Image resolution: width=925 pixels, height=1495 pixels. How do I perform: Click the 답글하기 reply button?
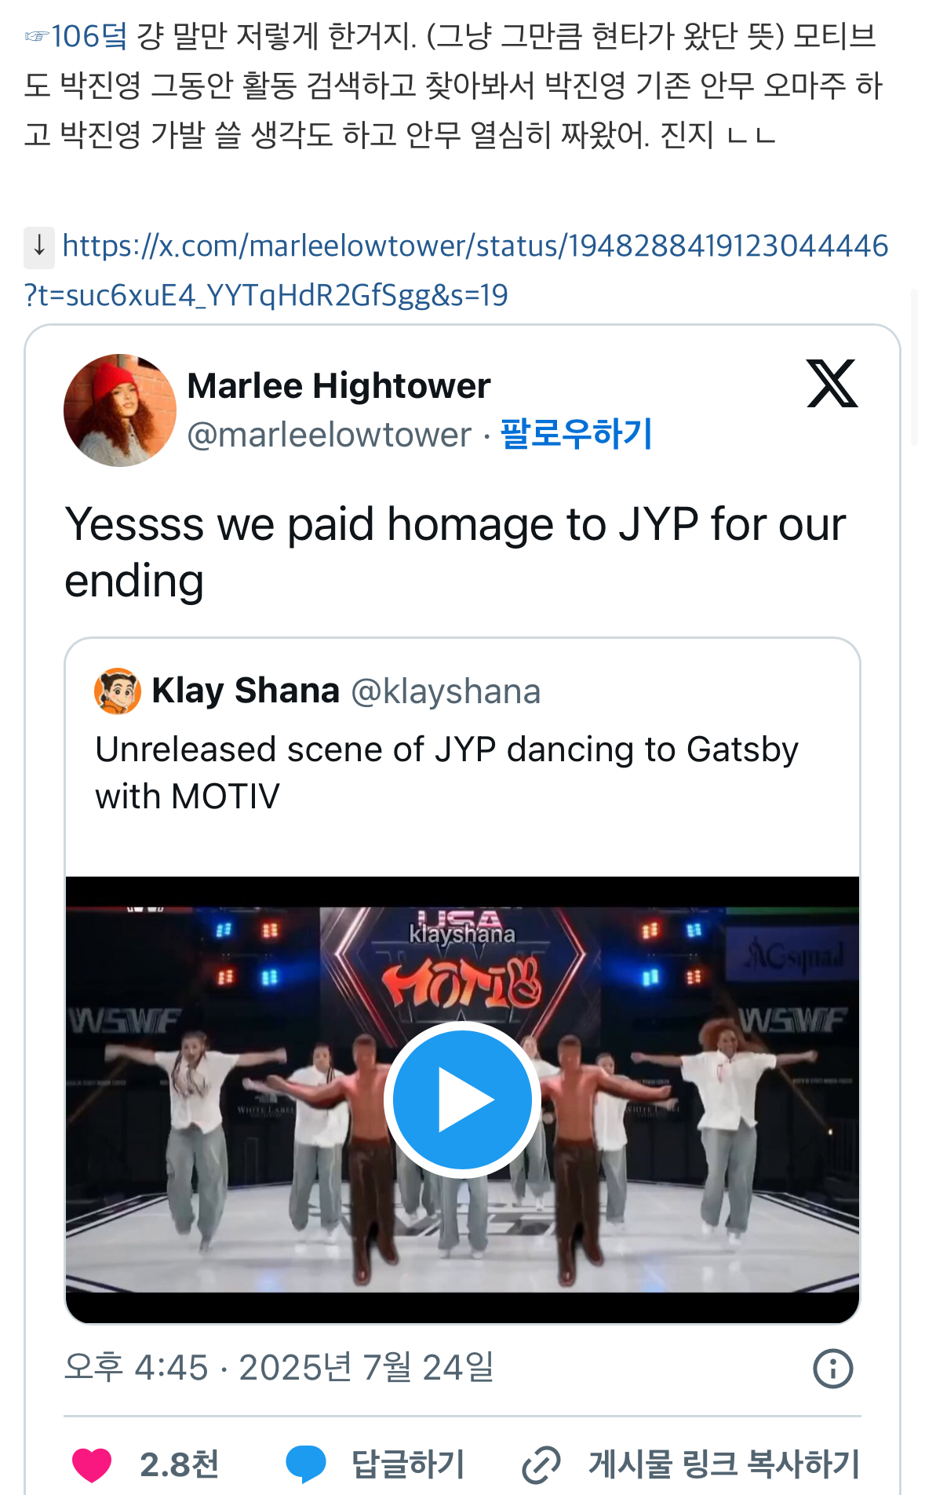(408, 1464)
